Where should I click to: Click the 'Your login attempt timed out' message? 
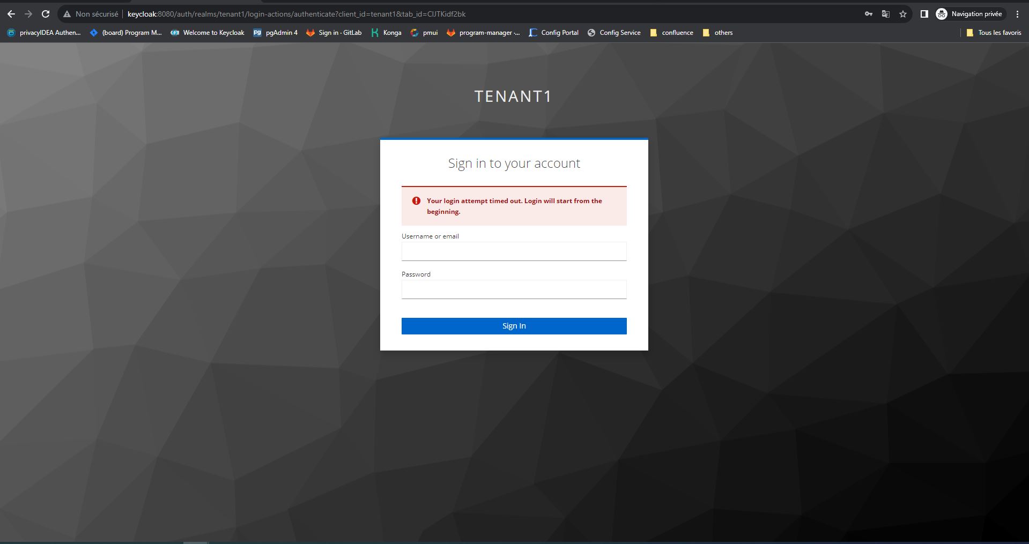pyautogui.click(x=514, y=206)
